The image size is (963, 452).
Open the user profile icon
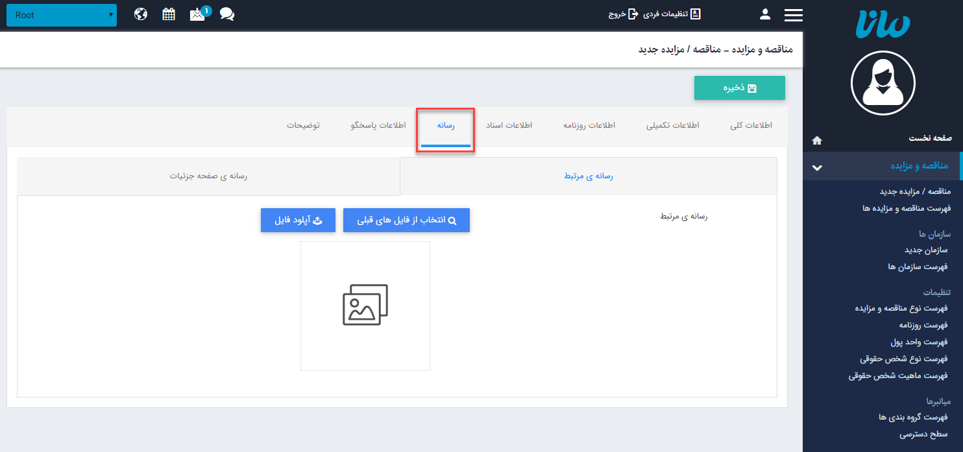[764, 14]
